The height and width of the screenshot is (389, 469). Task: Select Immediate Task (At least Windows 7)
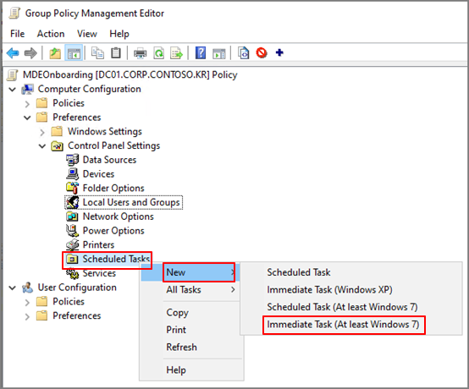coord(351,325)
